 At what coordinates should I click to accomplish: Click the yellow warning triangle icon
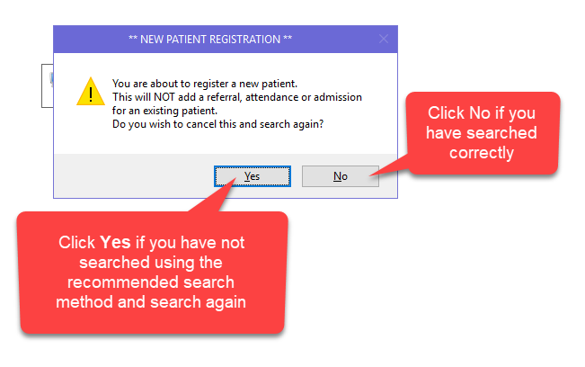click(x=91, y=92)
